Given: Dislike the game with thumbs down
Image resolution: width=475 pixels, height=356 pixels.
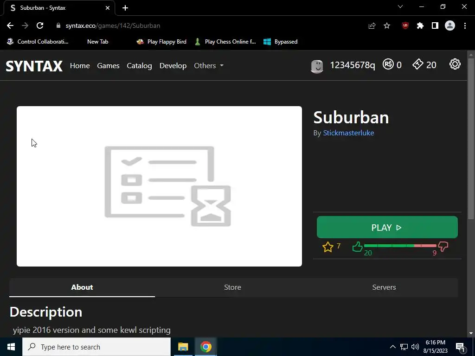Looking at the screenshot, I should click(443, 247).
